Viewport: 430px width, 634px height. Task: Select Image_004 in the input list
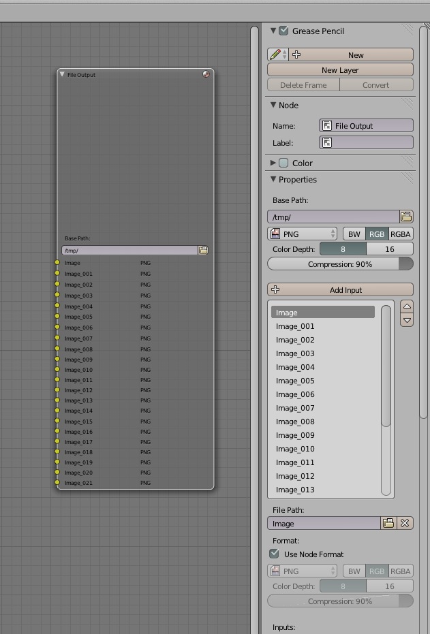(x=323, y=367)
